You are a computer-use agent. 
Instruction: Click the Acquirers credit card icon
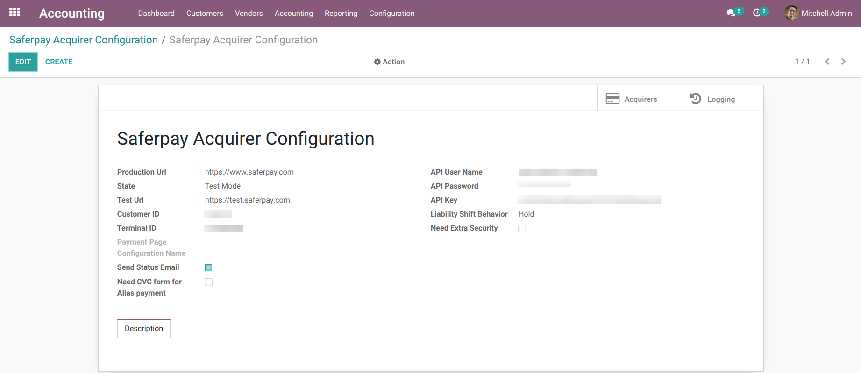[612, 99]
